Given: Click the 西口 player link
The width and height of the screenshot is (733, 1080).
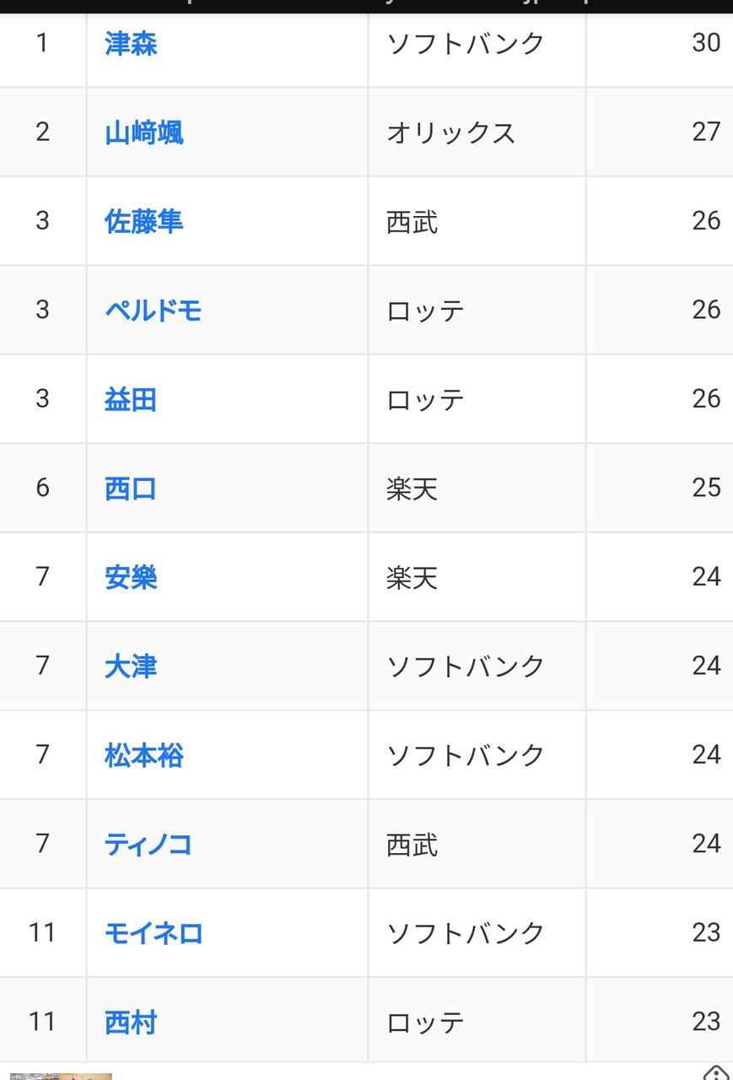Looking at the screenshot, I should click(x=131, y=489).
